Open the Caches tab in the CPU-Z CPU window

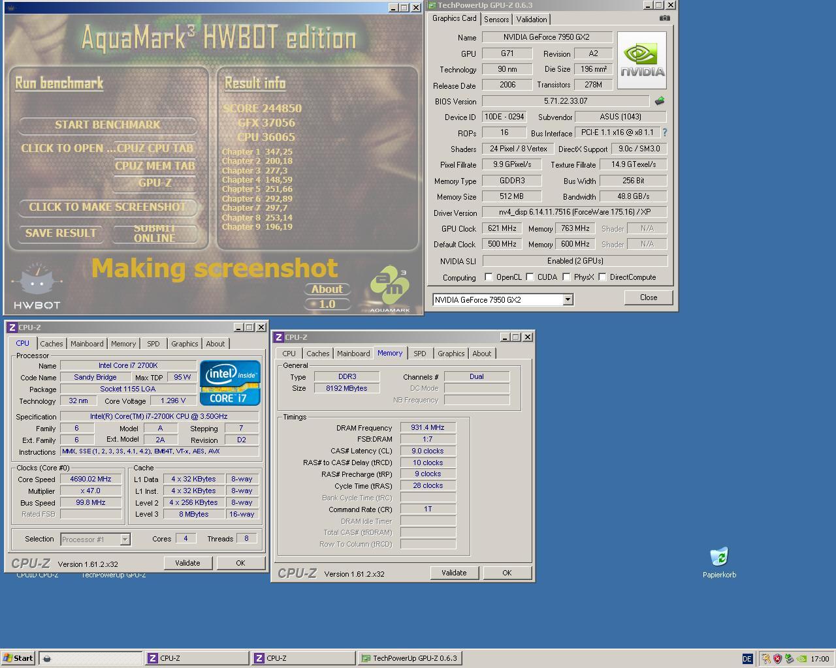52,344
